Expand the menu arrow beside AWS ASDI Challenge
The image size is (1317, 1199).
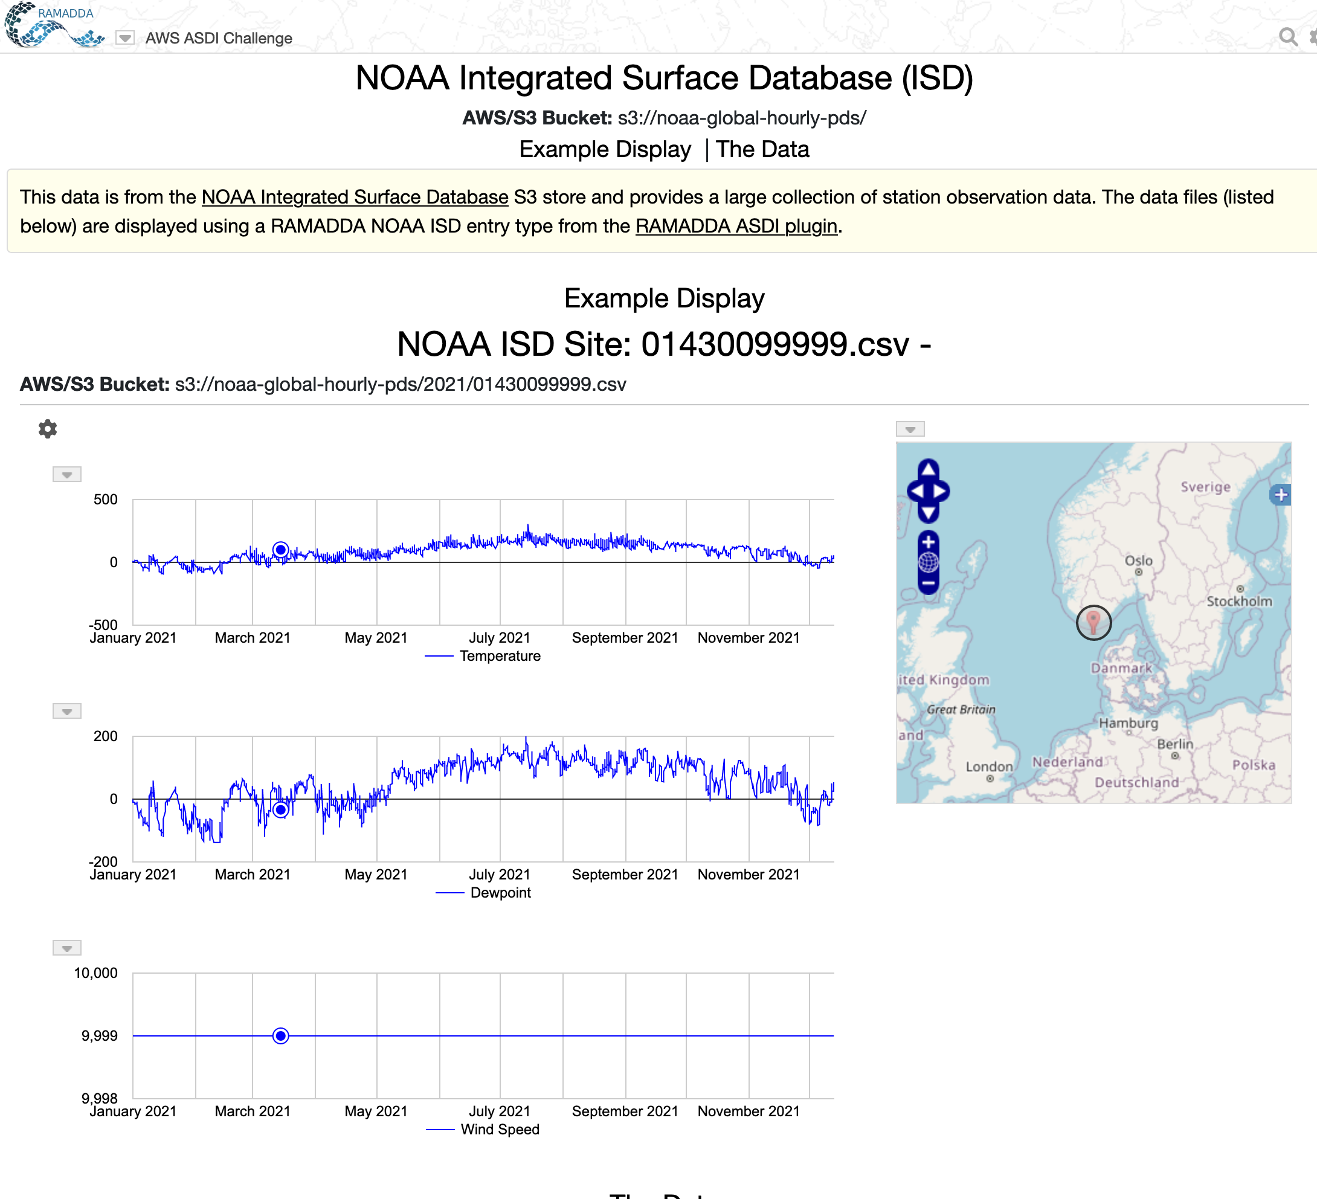tap(125, 38)
